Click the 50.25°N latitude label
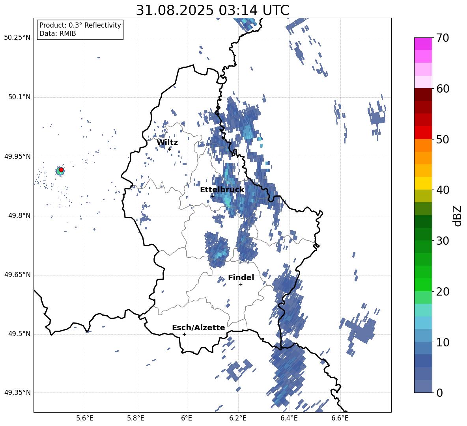The width and height of the screenshot is (467, 426). point(17,38)
